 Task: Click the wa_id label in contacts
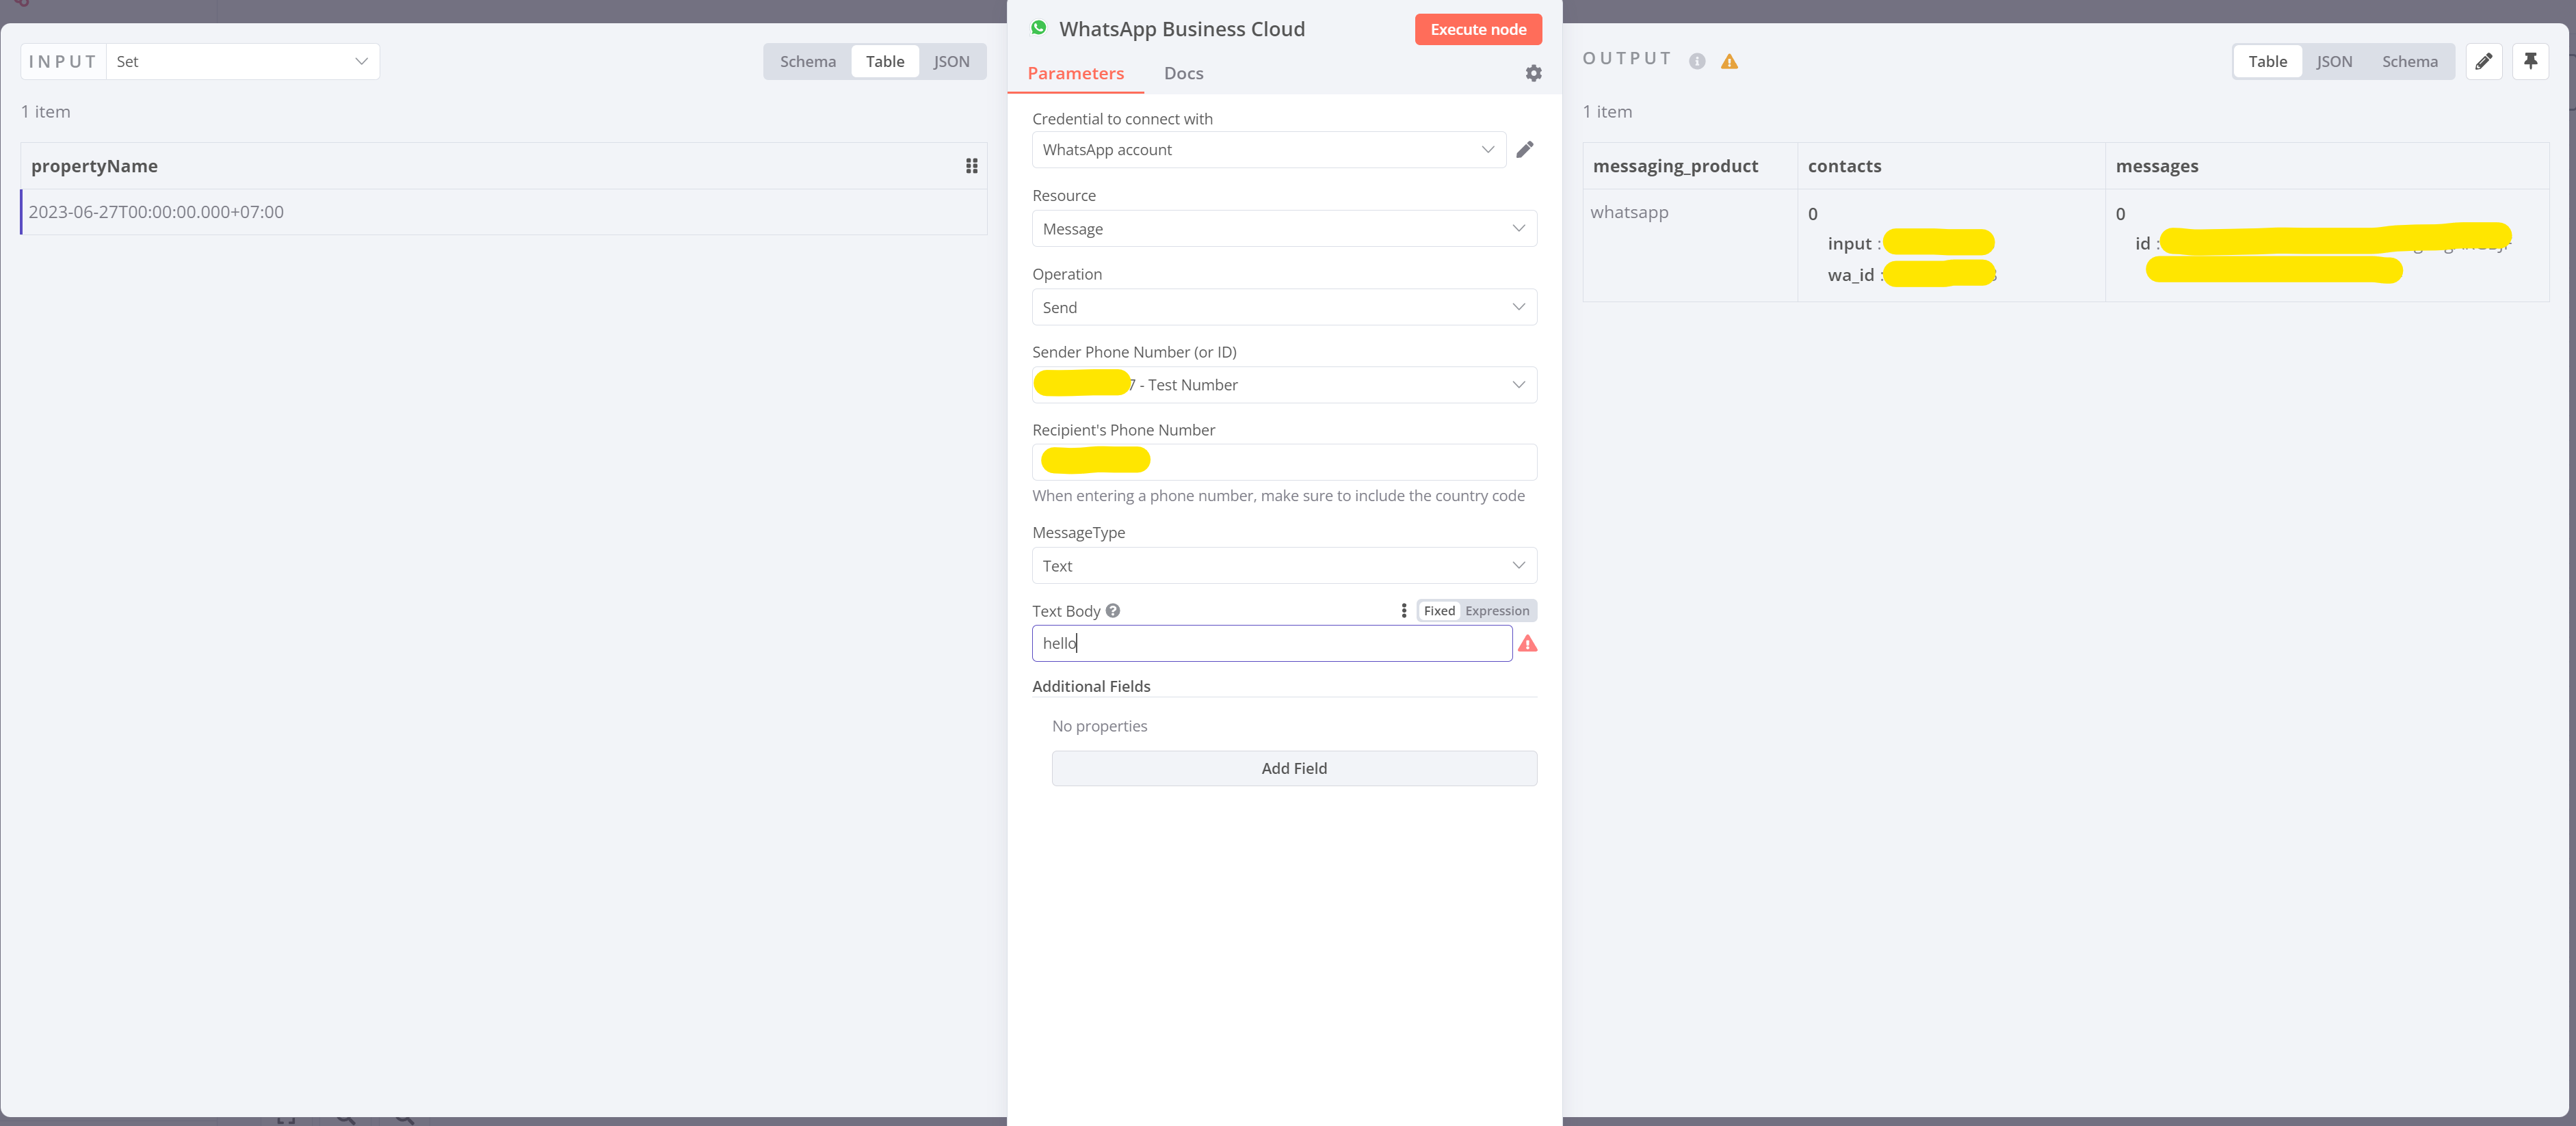click(x=1850, y=275)
